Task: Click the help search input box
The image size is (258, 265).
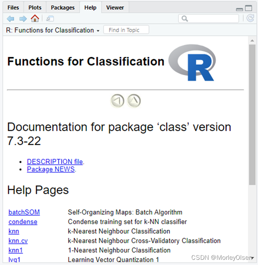Action: click(208, 19)
